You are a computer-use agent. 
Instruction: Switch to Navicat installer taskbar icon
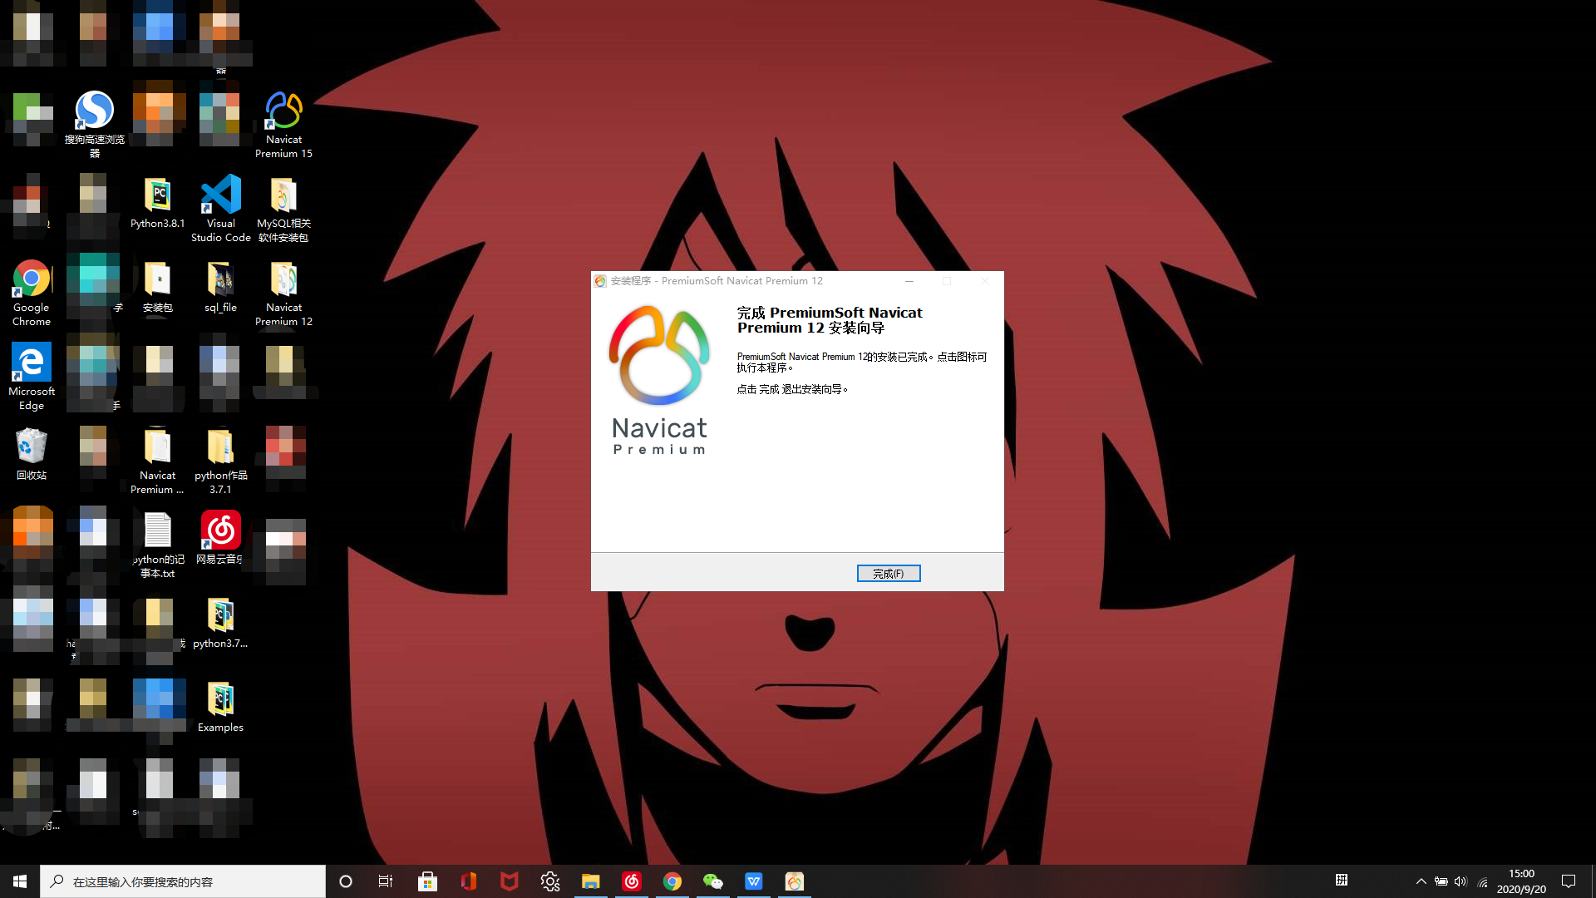click(x=795, y=881)
